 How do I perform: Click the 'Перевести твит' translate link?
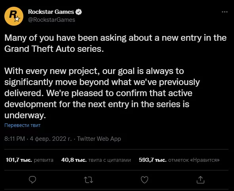23,125
